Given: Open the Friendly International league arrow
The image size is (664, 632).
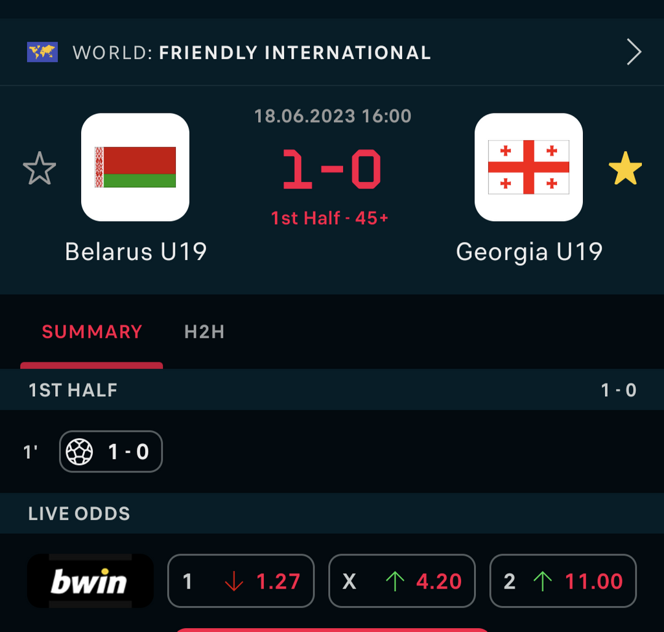Looking at the screenshot, I should (634, 52).
